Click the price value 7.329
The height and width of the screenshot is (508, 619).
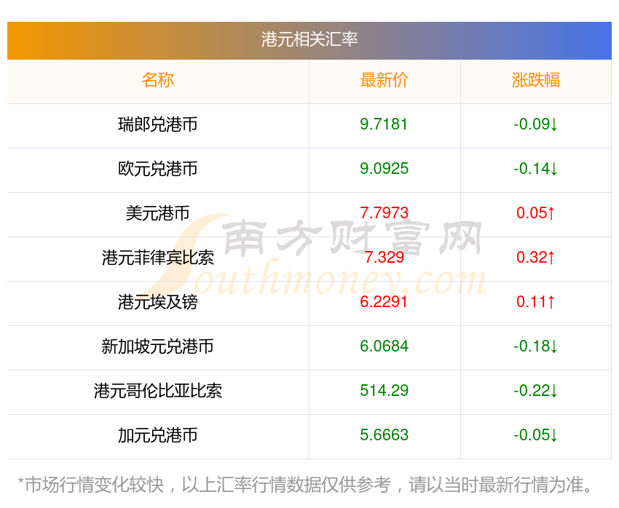pos(384,258)
